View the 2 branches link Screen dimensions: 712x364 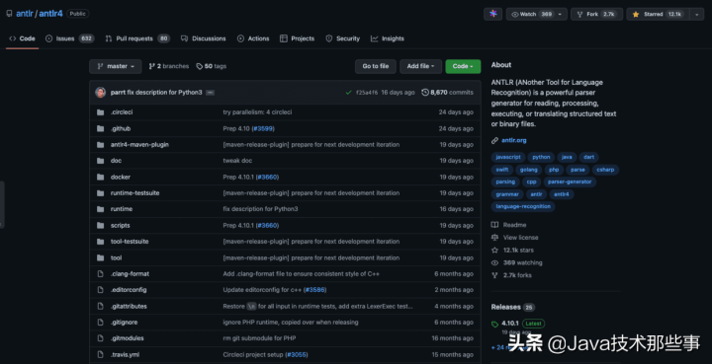click(168, 66)
